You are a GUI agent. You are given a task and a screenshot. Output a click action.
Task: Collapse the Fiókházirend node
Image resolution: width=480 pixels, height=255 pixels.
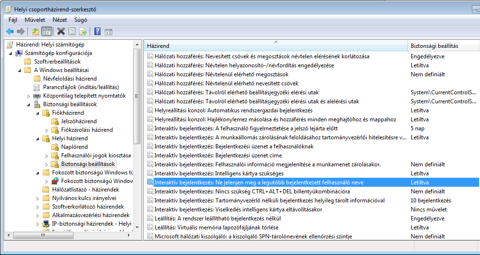(x=37, y=113)
